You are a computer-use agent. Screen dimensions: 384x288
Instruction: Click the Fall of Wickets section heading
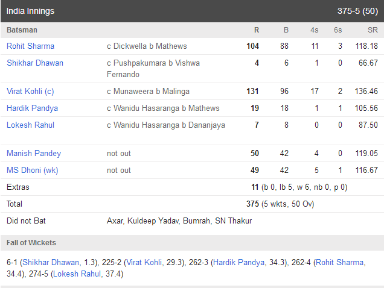point(31,243)
